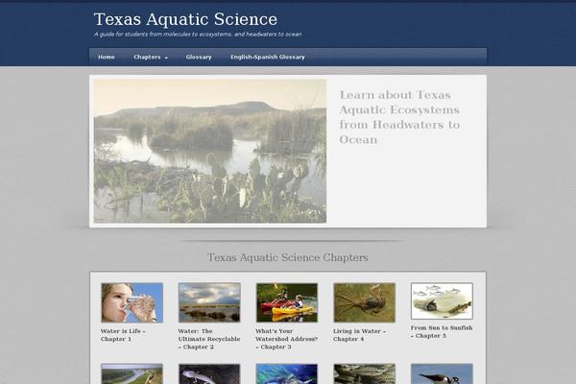Open the kayakers Chapter 3 thumbnail
Screen dimensions: 576x384
pos(287,302)
